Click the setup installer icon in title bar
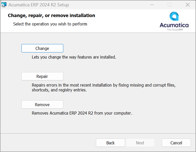This screenshot has width=196, height=152. click(4, 5)
